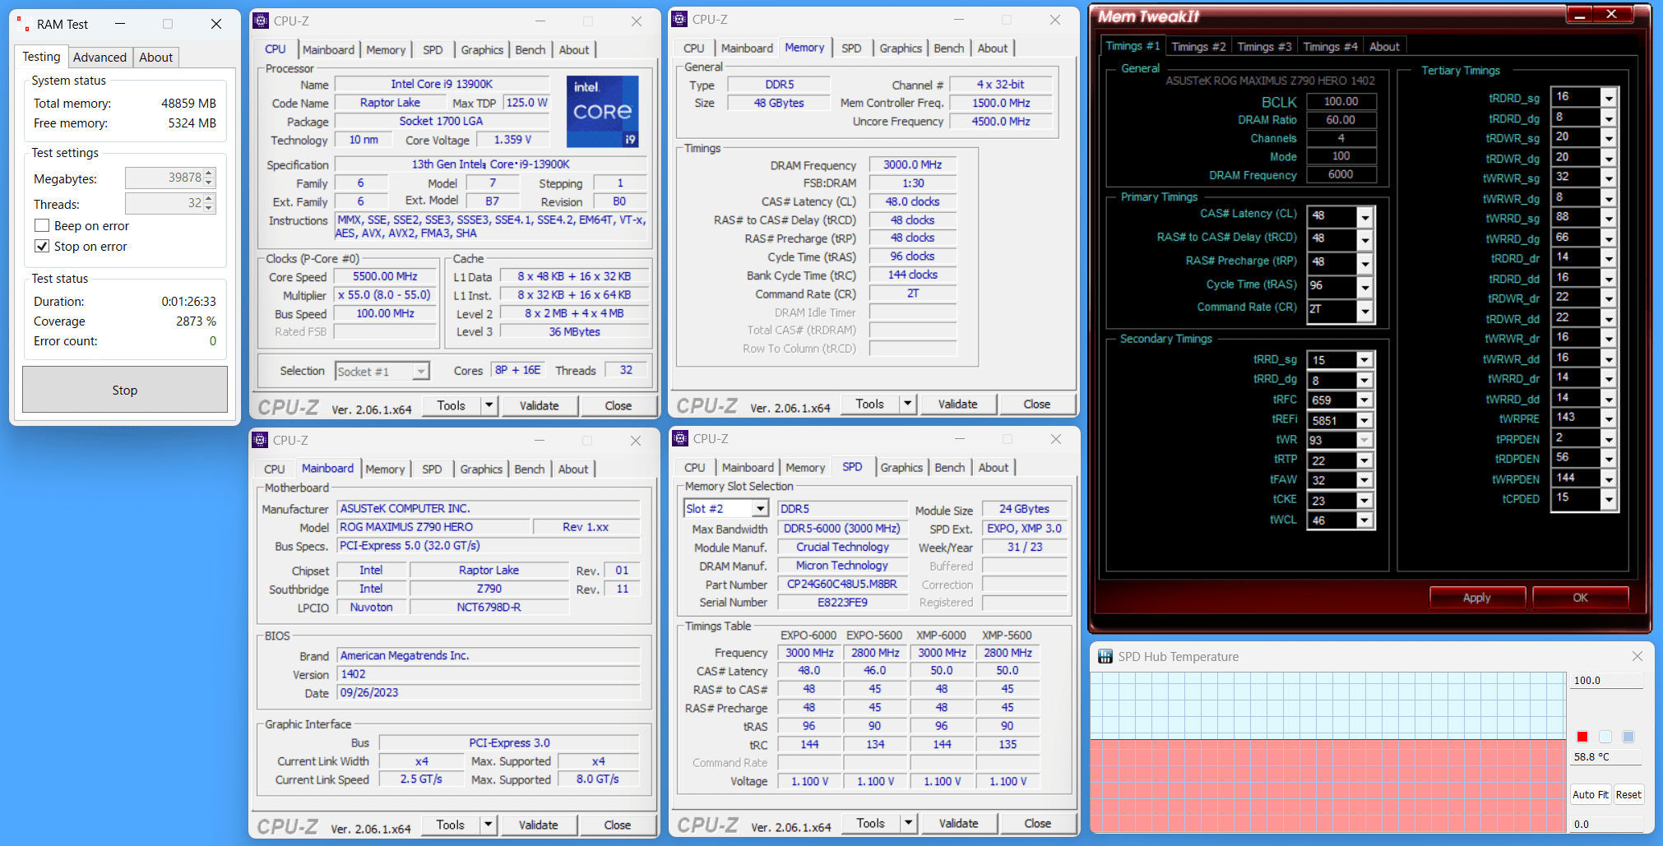Image resolution: width=1663 pixels, height=846 pixels.
Task: Click Reset in SPD Hub Temperature
Action: 1628,794
